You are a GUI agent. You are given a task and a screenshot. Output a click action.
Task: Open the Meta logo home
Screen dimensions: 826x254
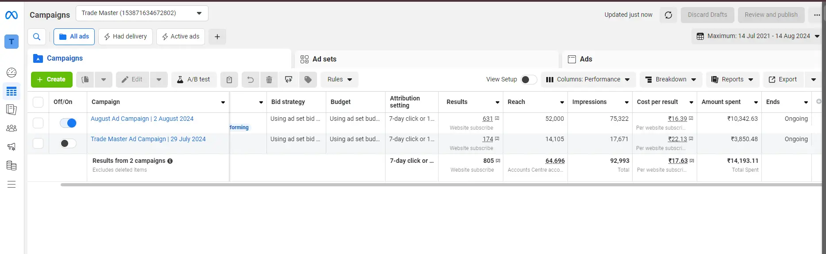pos(12,15)
